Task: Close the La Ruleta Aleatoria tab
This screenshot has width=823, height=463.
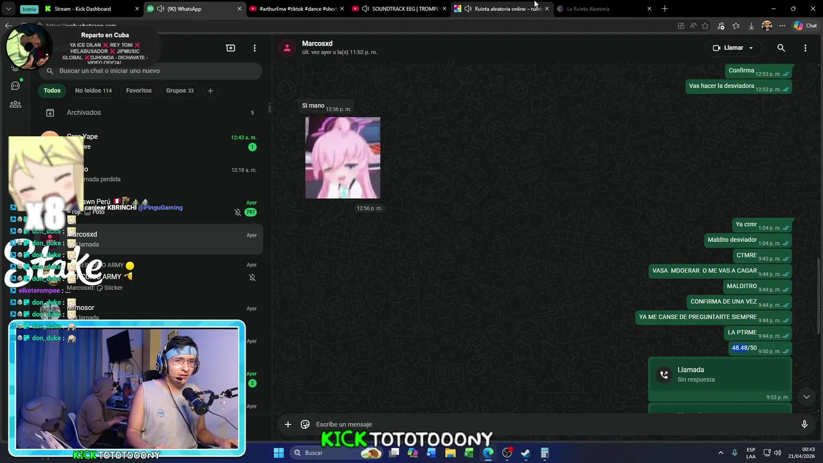Action: pos(649,9)
